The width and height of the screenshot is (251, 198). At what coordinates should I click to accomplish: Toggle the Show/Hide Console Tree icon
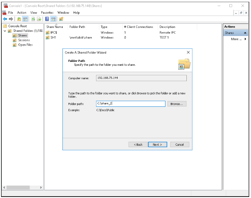click(x=25, y=19)
